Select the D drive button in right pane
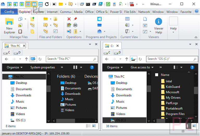Viewport: 200px width, 136px height. click(118, 53)
